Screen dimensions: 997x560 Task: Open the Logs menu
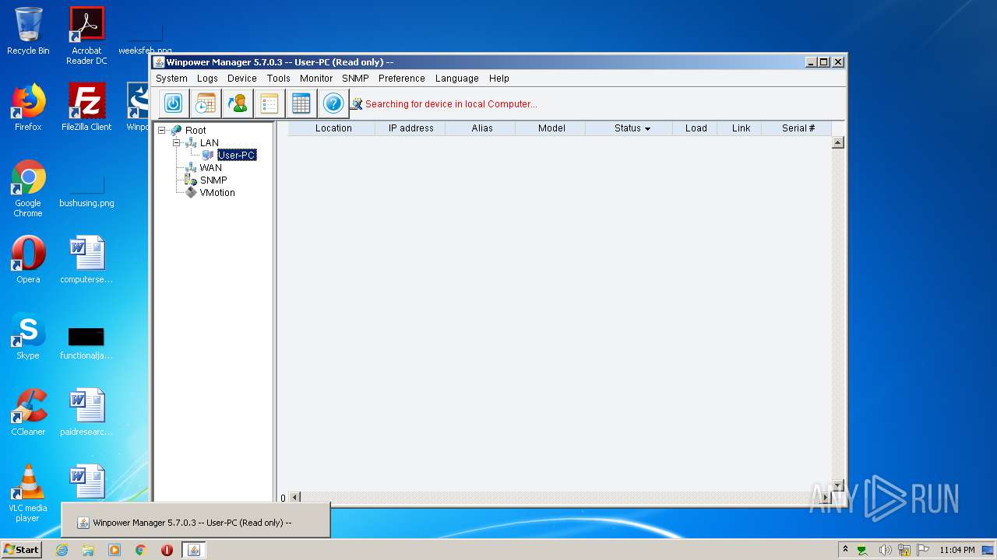[x=207, y=79]
